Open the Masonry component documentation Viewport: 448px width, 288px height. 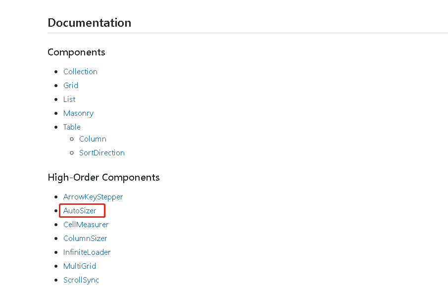pyautogui.click(x=78, y=113)
